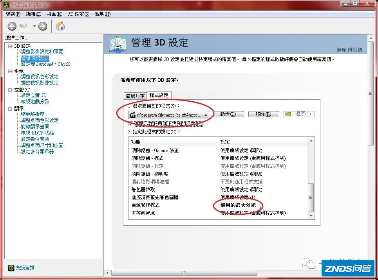The image size is (378, 280).
Task: Select 管理 3D 設定 in the tree
Action: (x=35, y=58)
